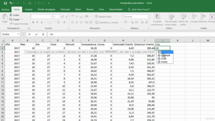Viewport: 215px width, 121px height.
Task: Open Estilos de celda gallery
Action: [183, 20]
